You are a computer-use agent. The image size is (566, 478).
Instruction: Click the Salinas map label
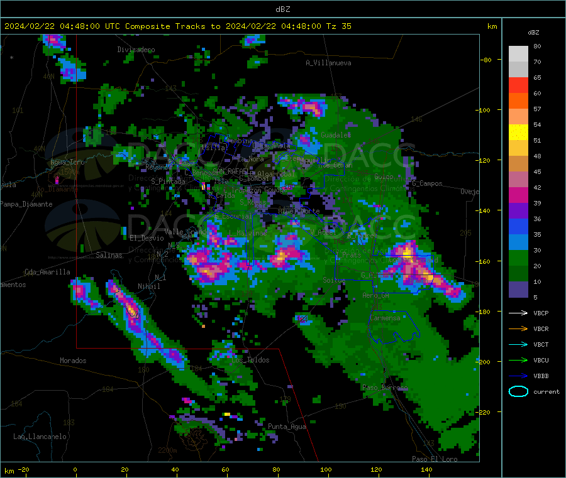(x=109, y=255)
